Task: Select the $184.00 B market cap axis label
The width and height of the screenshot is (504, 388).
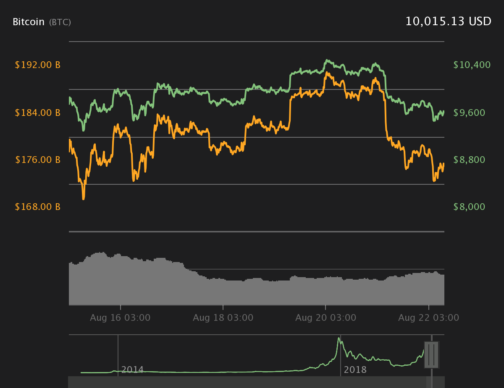Action: (x=38, y=113)
